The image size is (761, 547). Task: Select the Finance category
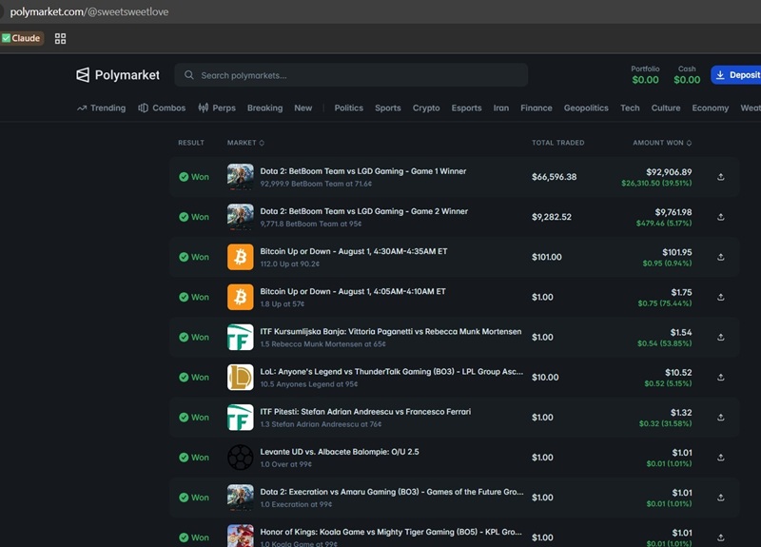point(537,107)
